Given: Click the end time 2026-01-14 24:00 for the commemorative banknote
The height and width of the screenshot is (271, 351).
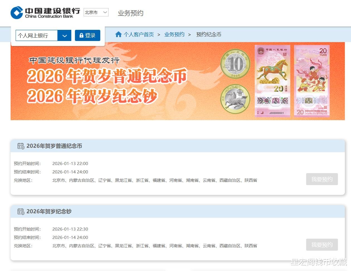Looking at the screenshot, I should [x=70, y=237].
